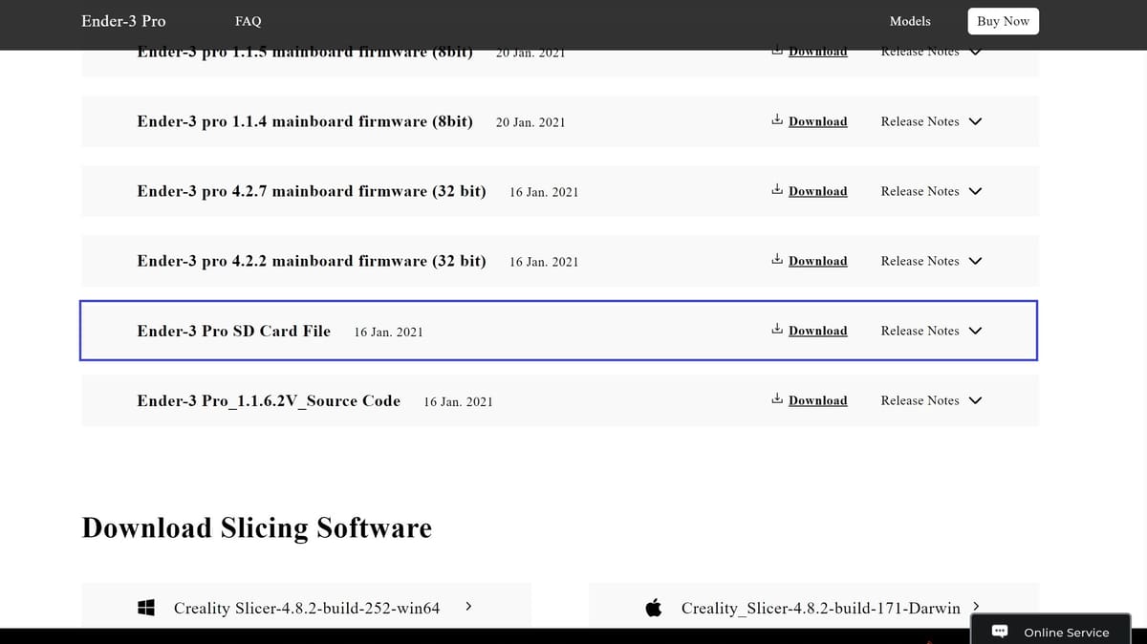Click the title Ender-3 pro 4.2.2 mainboard firmware (32 bit)

pyautogui.click(x=312, y=261)
